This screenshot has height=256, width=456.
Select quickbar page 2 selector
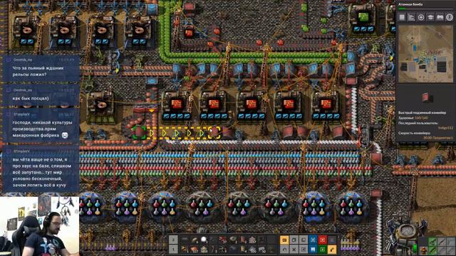[x=173, y=240]
